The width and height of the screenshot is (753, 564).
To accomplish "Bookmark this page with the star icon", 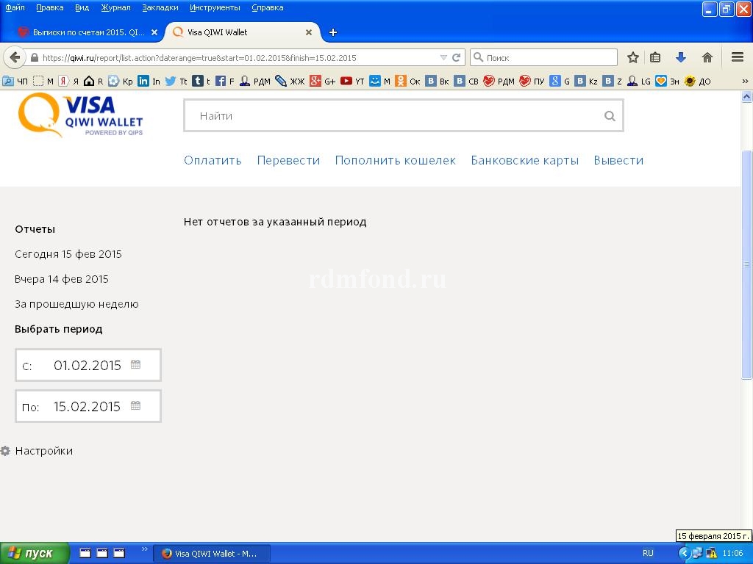I will [x=633, y=57].
